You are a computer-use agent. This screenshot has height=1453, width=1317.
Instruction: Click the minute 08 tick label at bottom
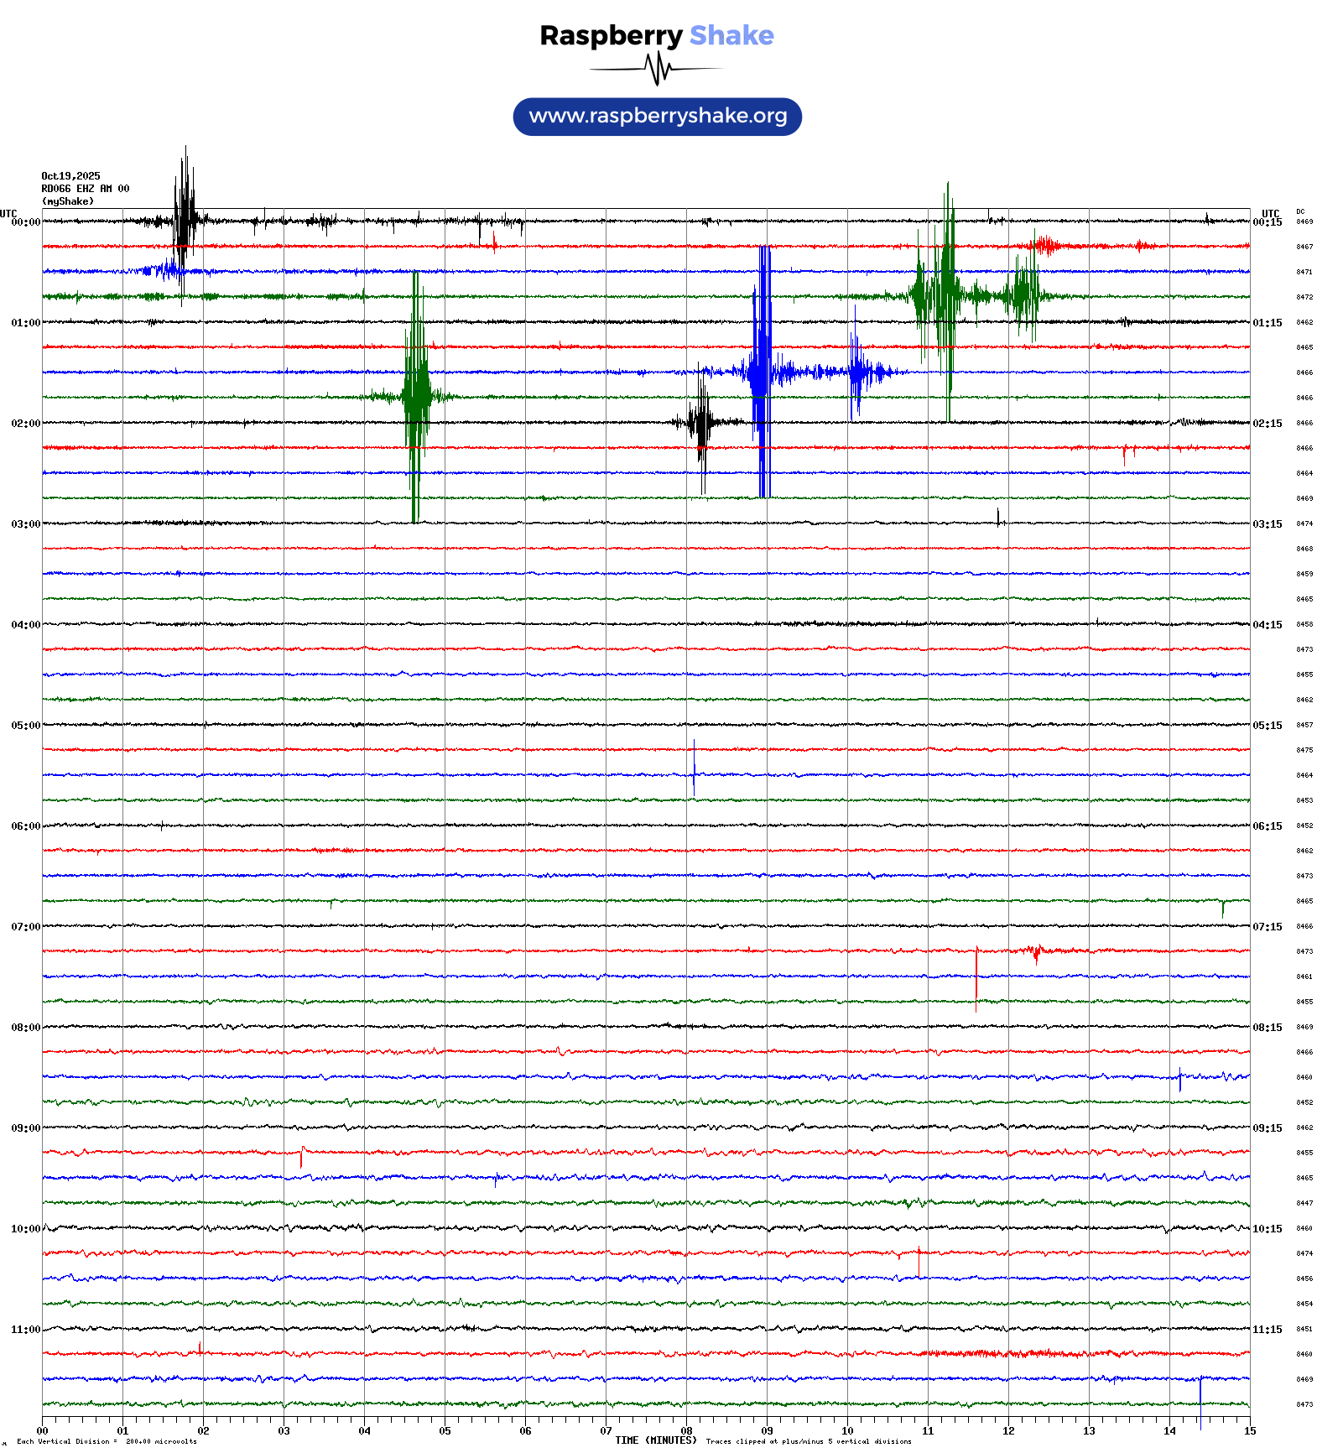(686, 1431)
